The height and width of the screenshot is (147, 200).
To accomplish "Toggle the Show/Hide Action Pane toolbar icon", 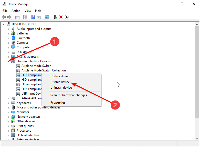I will pos(39,17).
